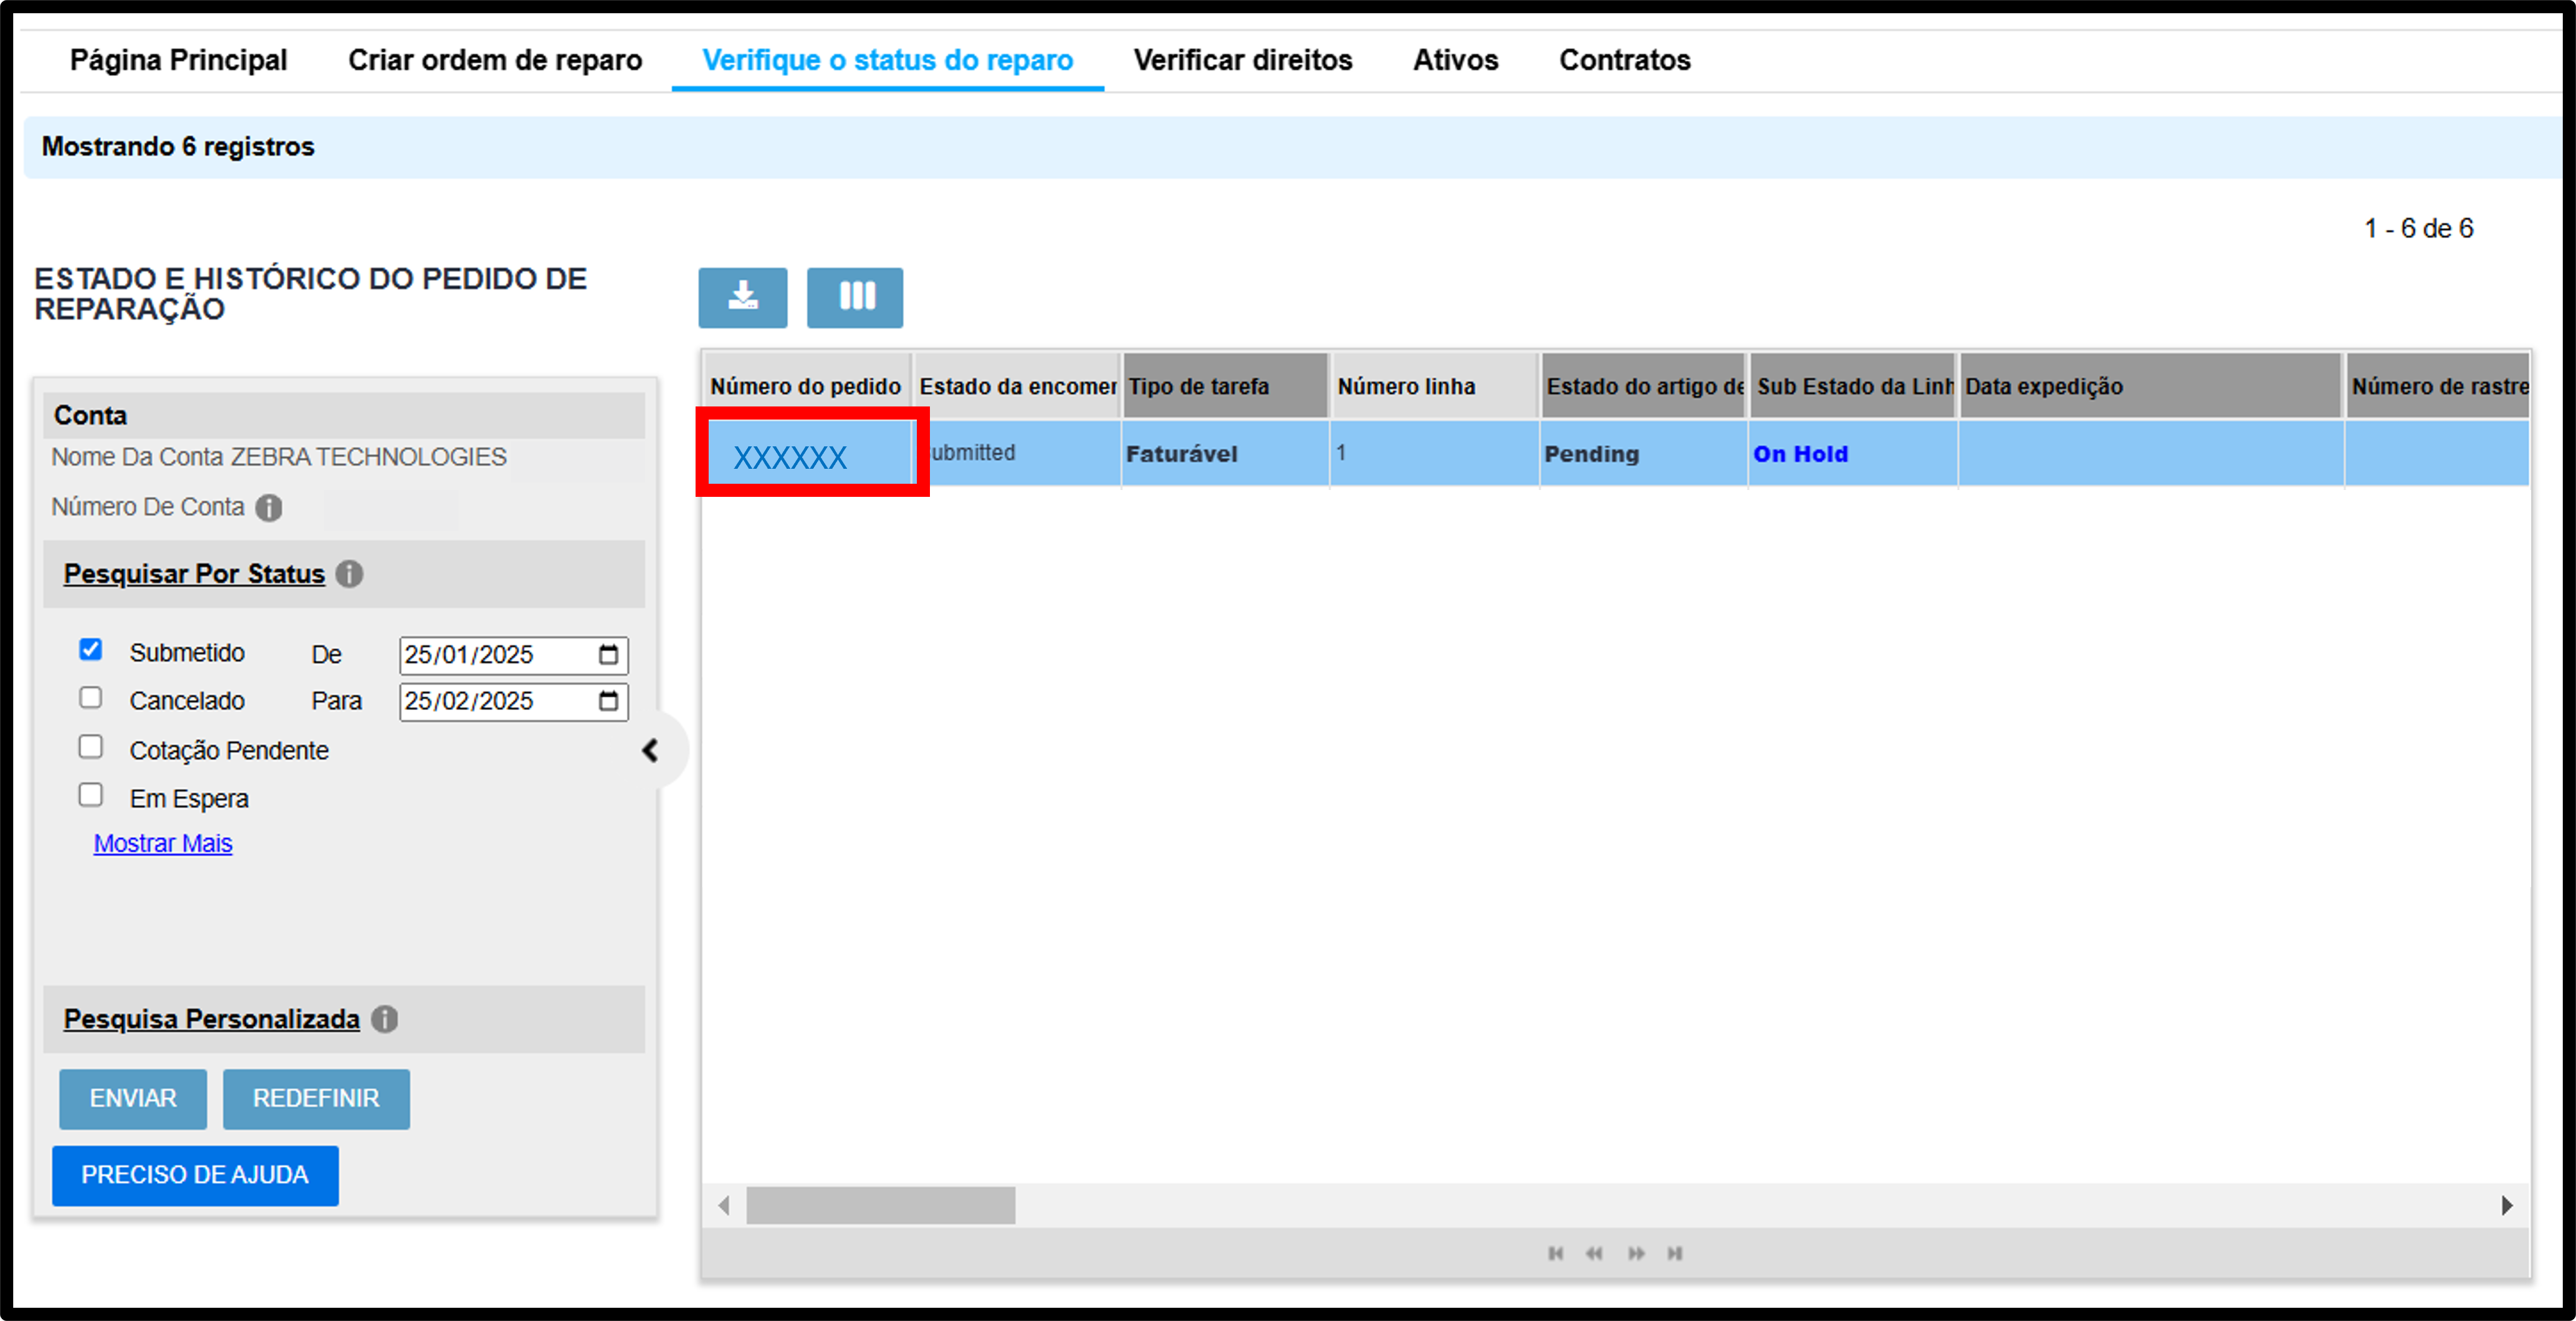Uncheck the Submetido checkbox

(91, 650)
